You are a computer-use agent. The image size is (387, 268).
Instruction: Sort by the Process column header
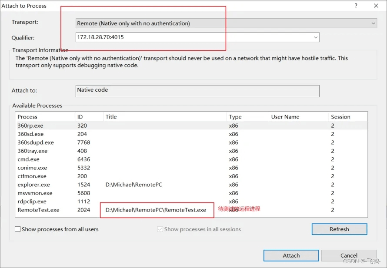pyautogui.click(x=45, y=116)
